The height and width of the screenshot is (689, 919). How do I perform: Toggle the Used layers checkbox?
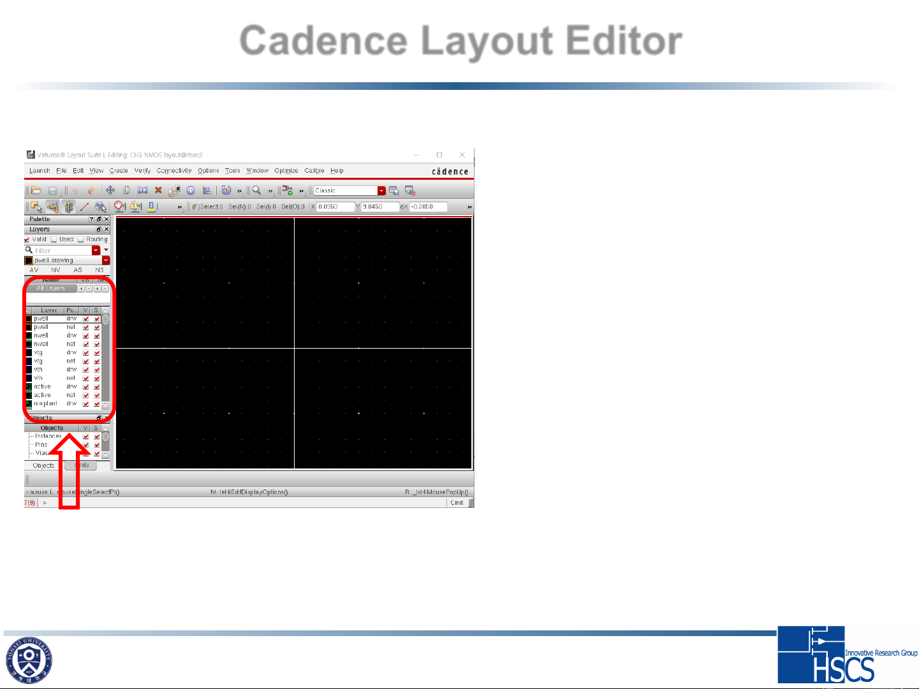pyautogui.click(x=54, y=240)
